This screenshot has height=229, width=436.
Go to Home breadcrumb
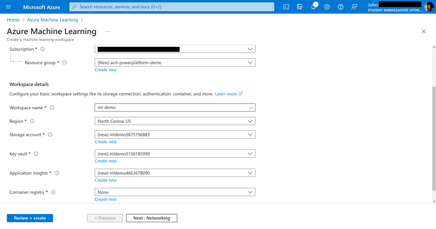pos(13,20)
